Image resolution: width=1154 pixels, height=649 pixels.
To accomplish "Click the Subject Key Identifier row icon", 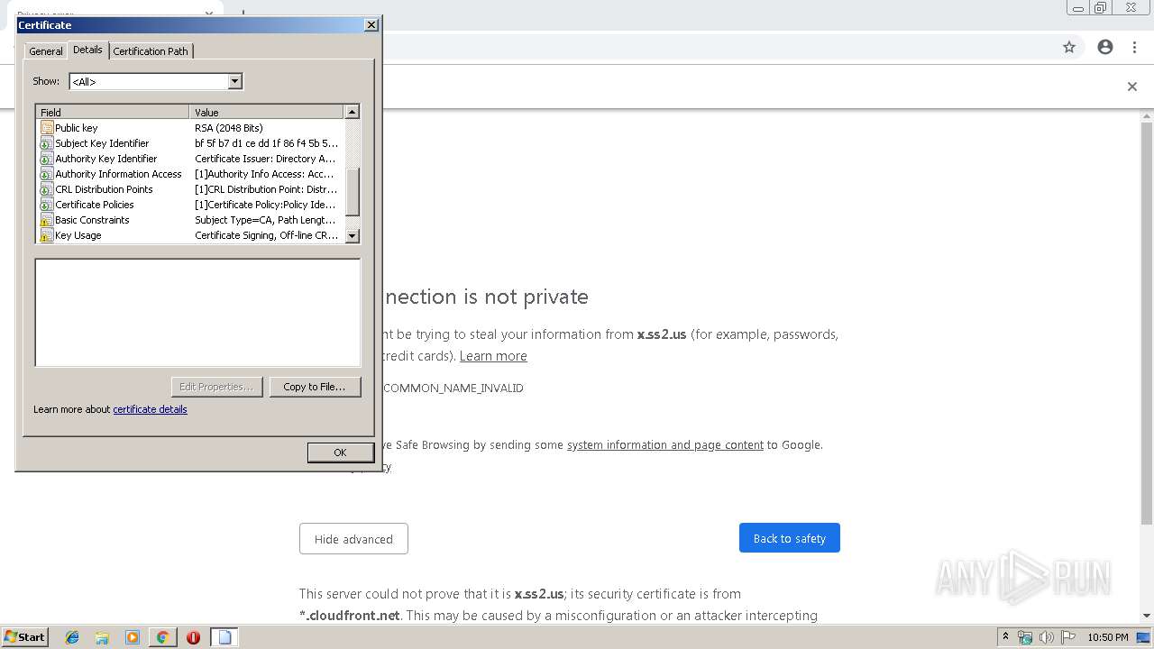I will [47, 143].
